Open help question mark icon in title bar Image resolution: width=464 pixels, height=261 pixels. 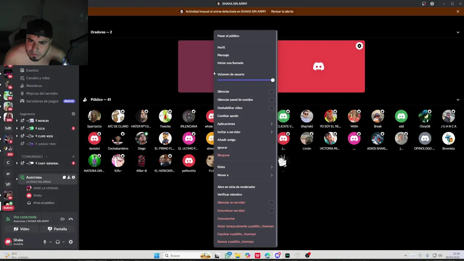click(x=432, y=4)
